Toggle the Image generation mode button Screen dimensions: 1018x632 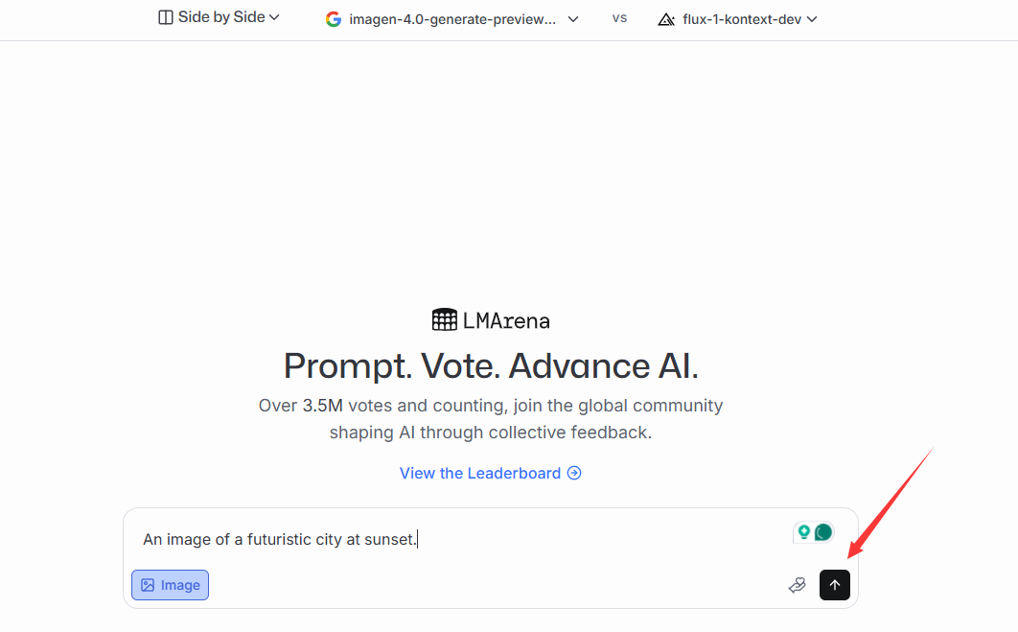170,585
